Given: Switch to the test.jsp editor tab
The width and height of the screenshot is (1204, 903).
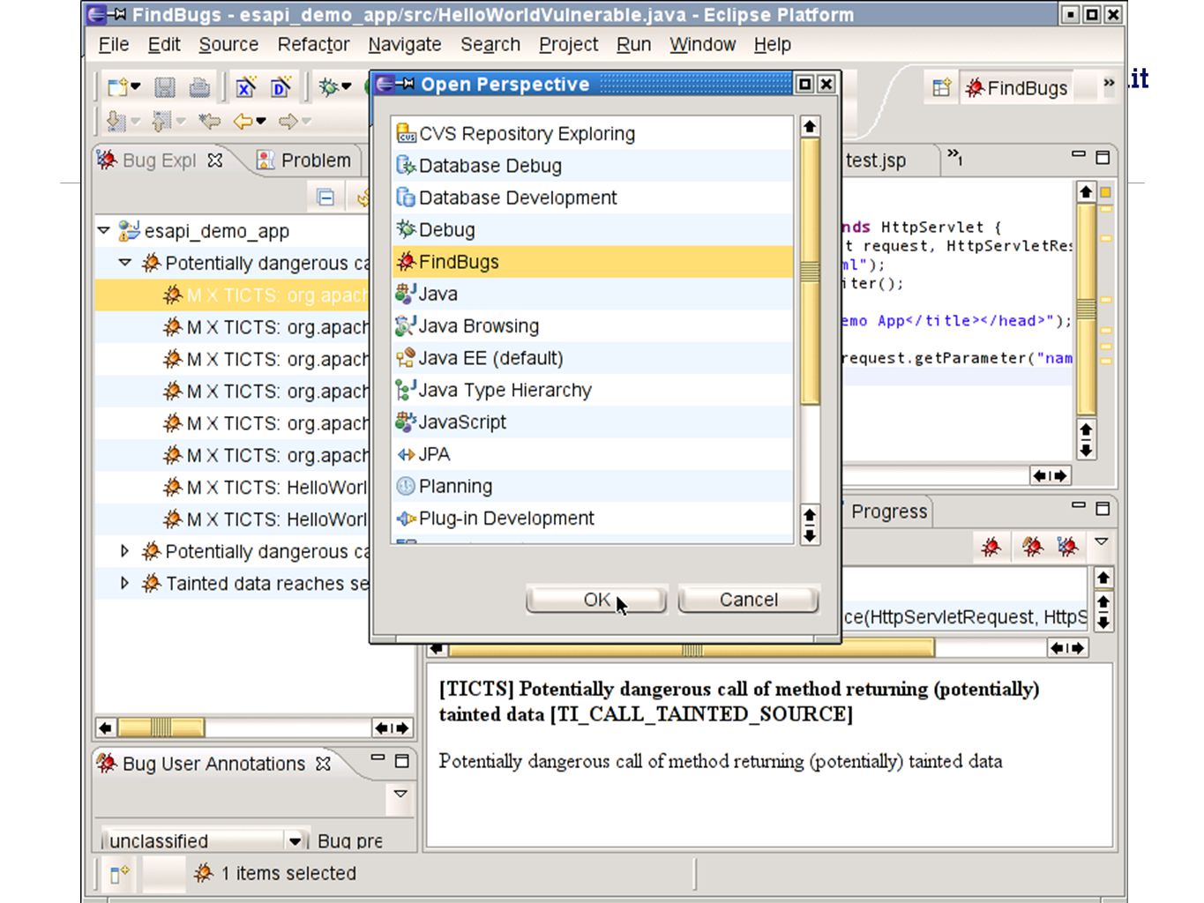Looking at the screenshot, I should 876,160.
